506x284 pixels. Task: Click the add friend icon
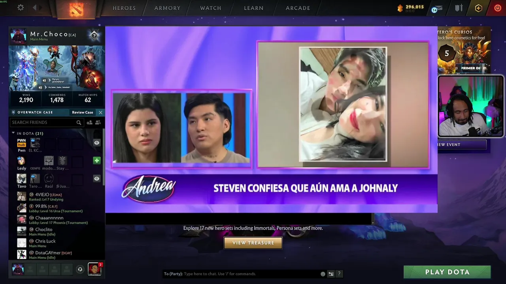(x=89, y=123)
